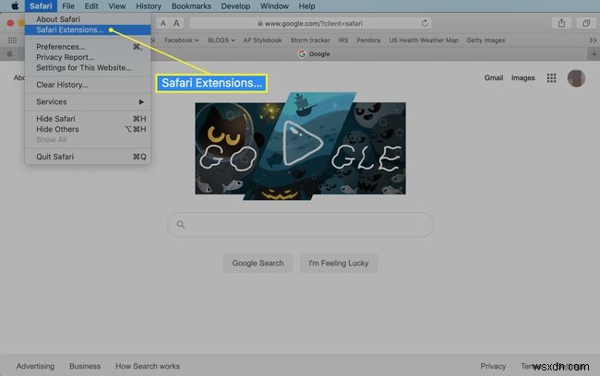Open the View menu
Image resolution: width=600 pixels, height=376 pixels.
[x=117, y=6]
